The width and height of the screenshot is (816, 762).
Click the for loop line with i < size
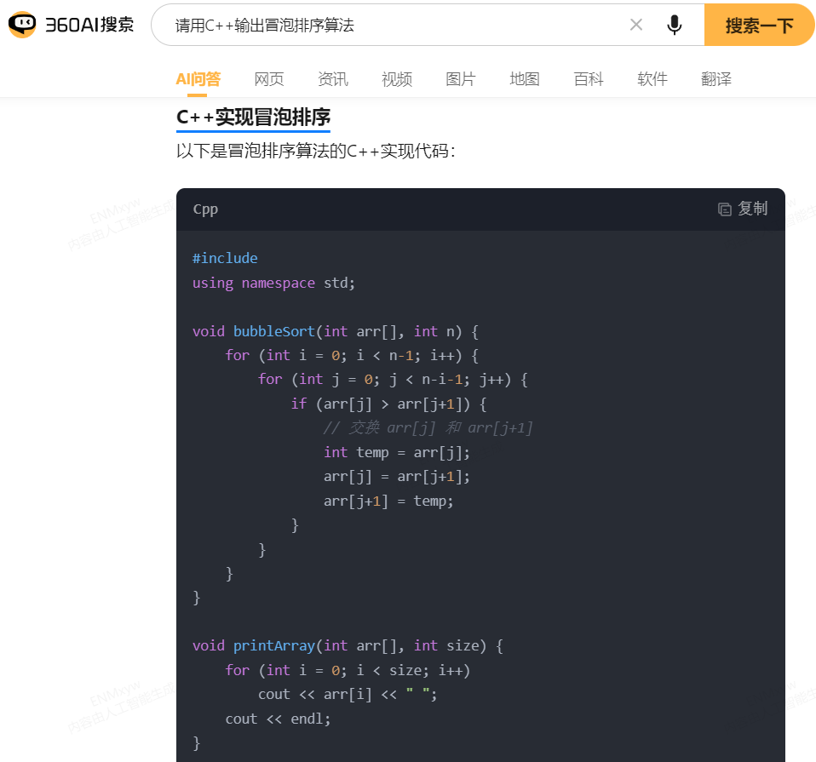tap(348, 670)
